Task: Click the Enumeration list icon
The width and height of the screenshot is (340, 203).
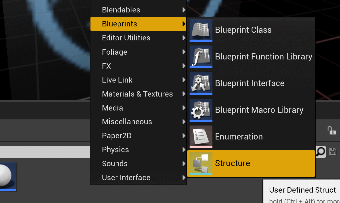Action: [x=201, y=137]
